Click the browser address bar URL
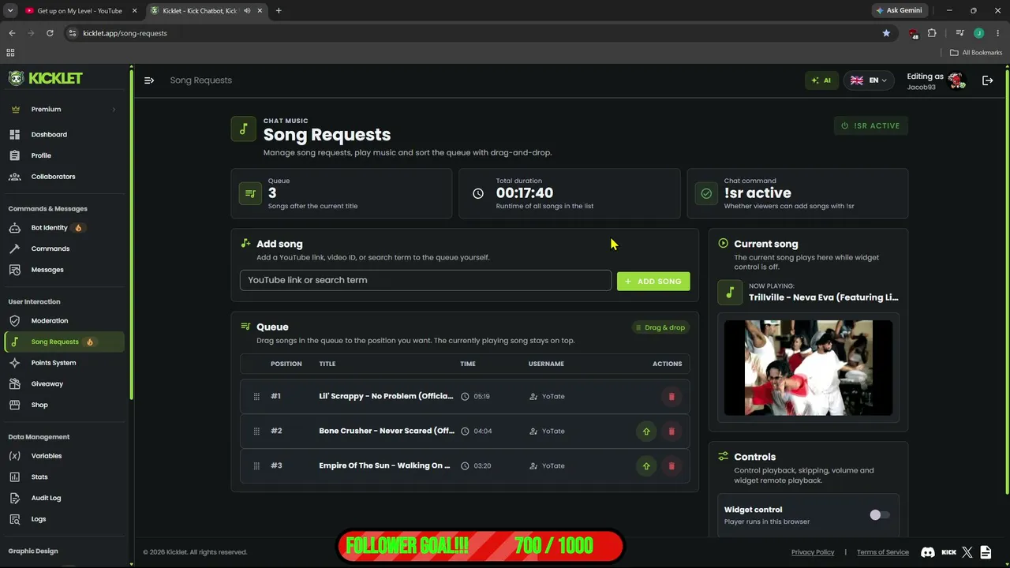 pyautogui.click(x=125, y=33)
